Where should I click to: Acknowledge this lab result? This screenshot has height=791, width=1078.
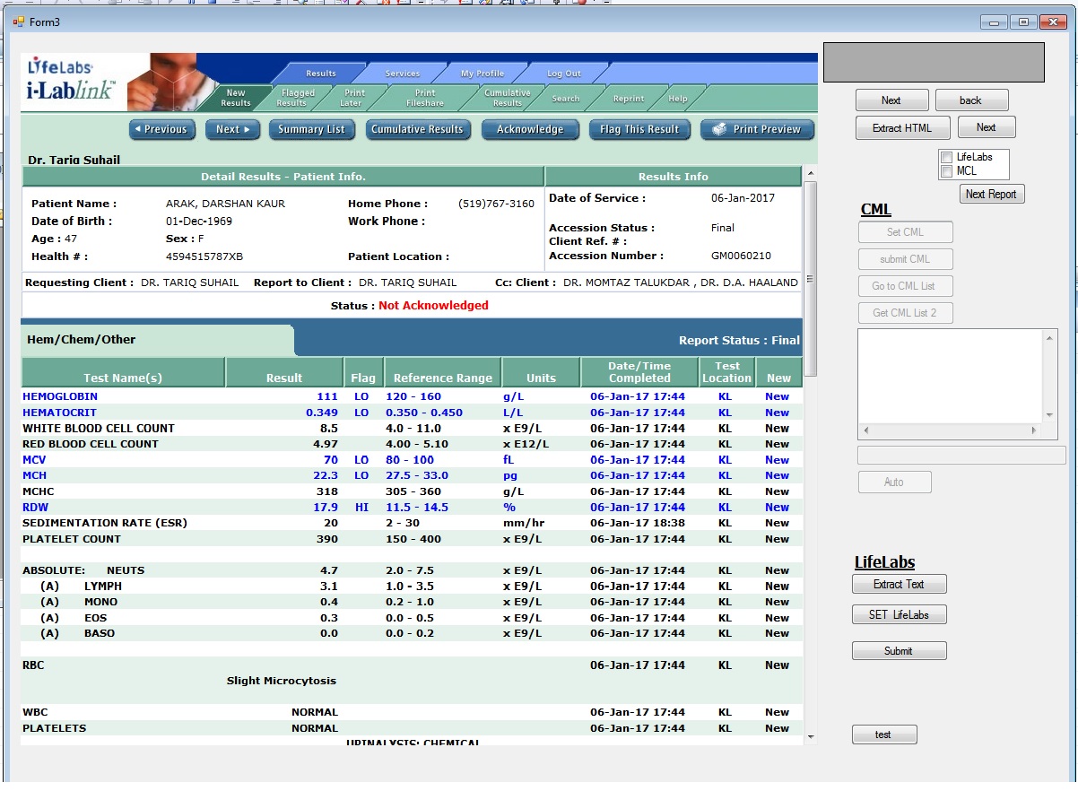[x=530, y=129]
